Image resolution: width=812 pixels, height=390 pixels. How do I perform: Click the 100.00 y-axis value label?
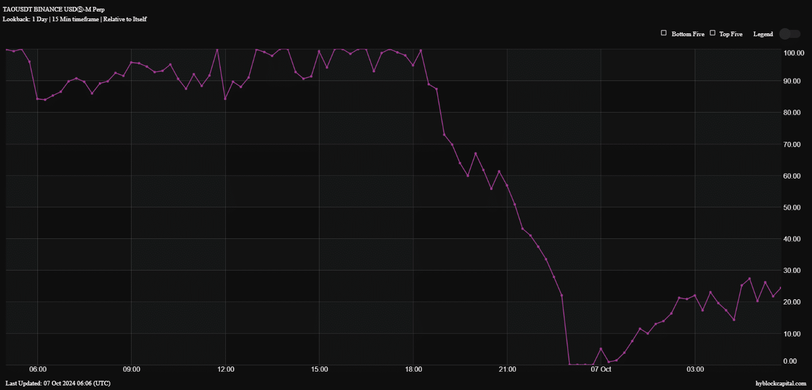point(793,53)
